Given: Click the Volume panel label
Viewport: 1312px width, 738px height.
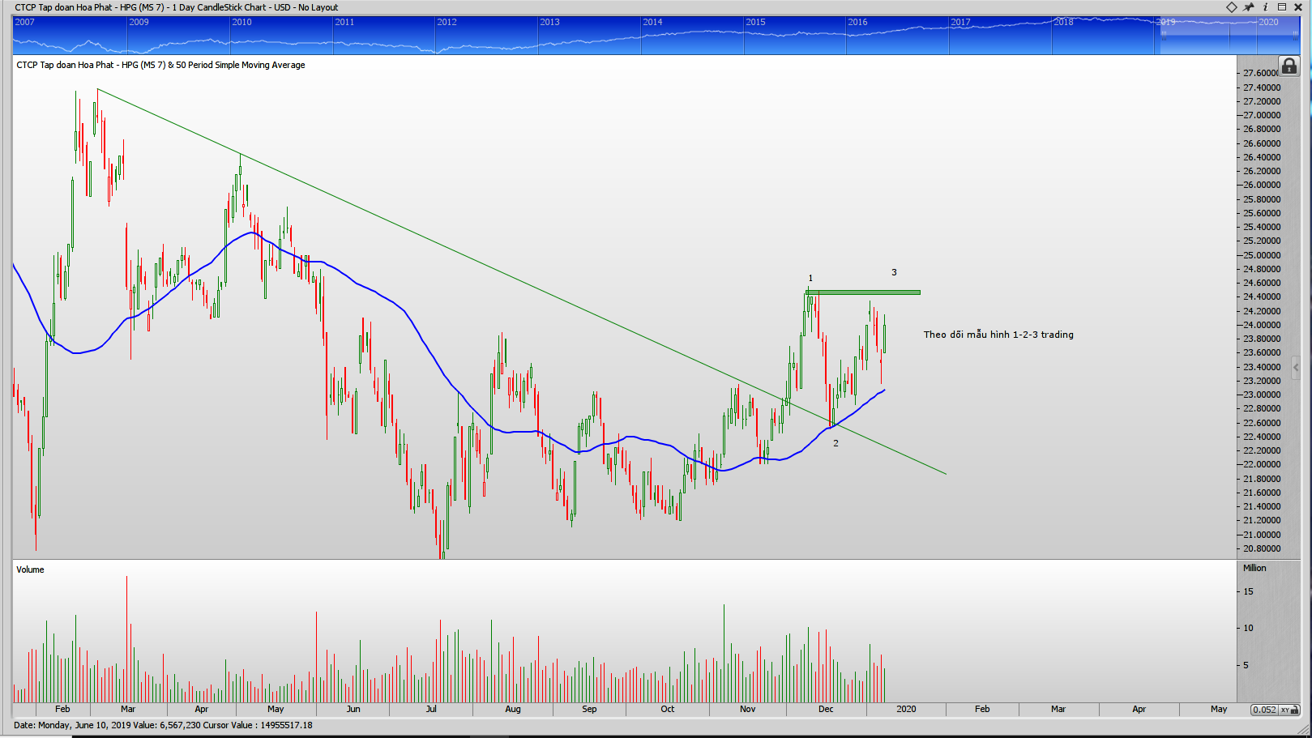Looking at the screenshot, I should (31, 569).
